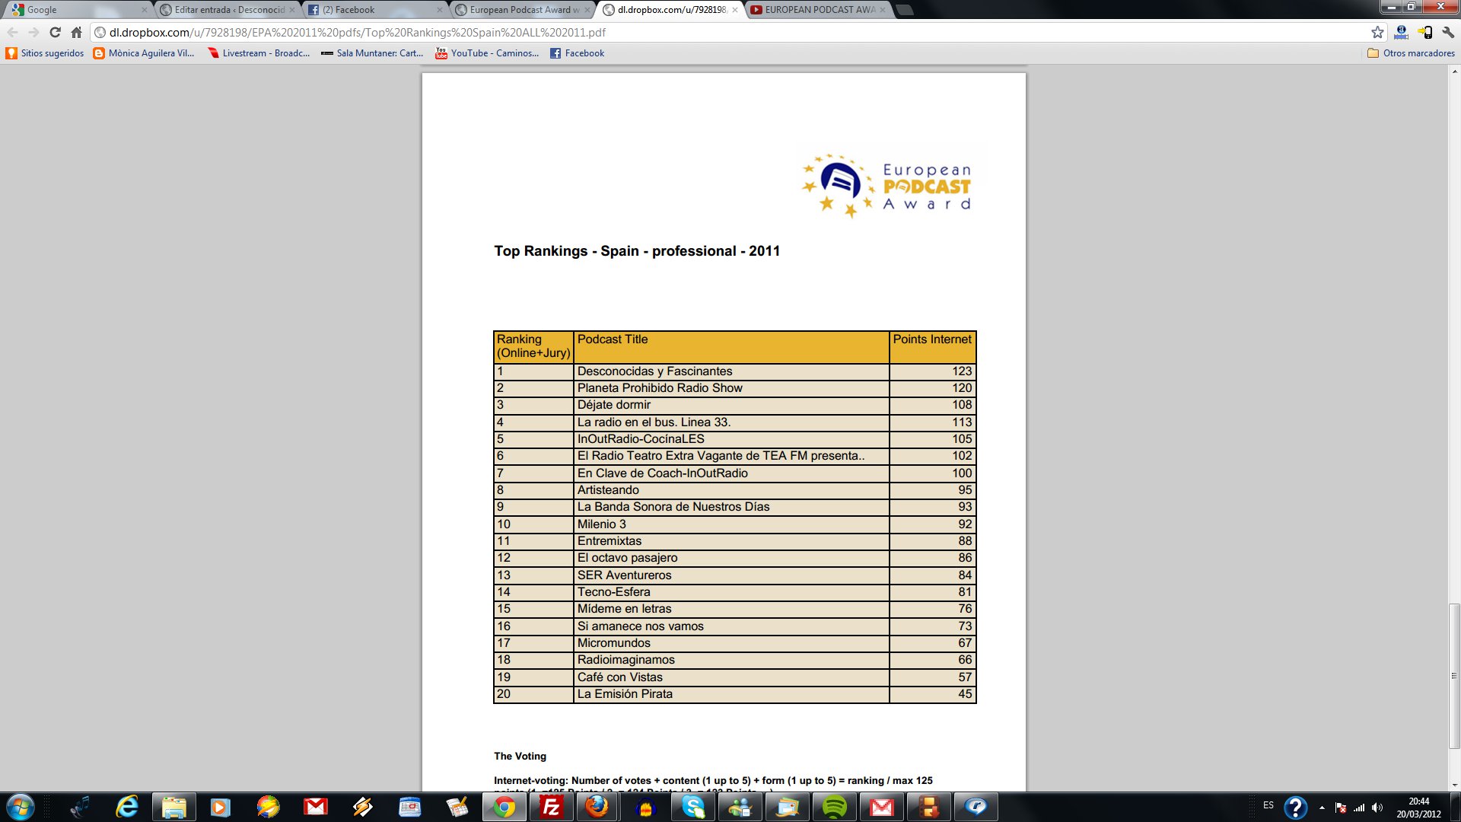This screenshot has width=1461, height=822.
Task: Open Firefox from the taskbar
Action: 598,807
